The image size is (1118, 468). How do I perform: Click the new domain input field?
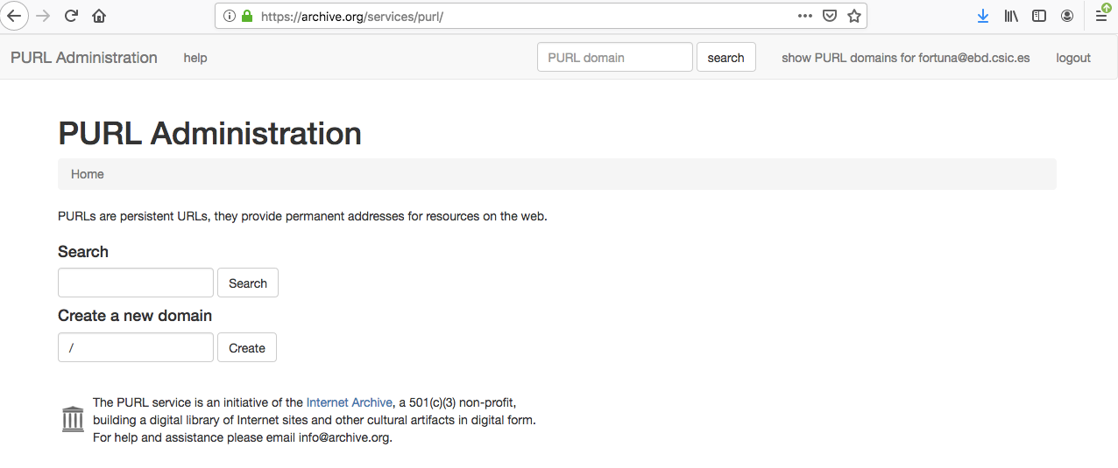tap(136, 347)
